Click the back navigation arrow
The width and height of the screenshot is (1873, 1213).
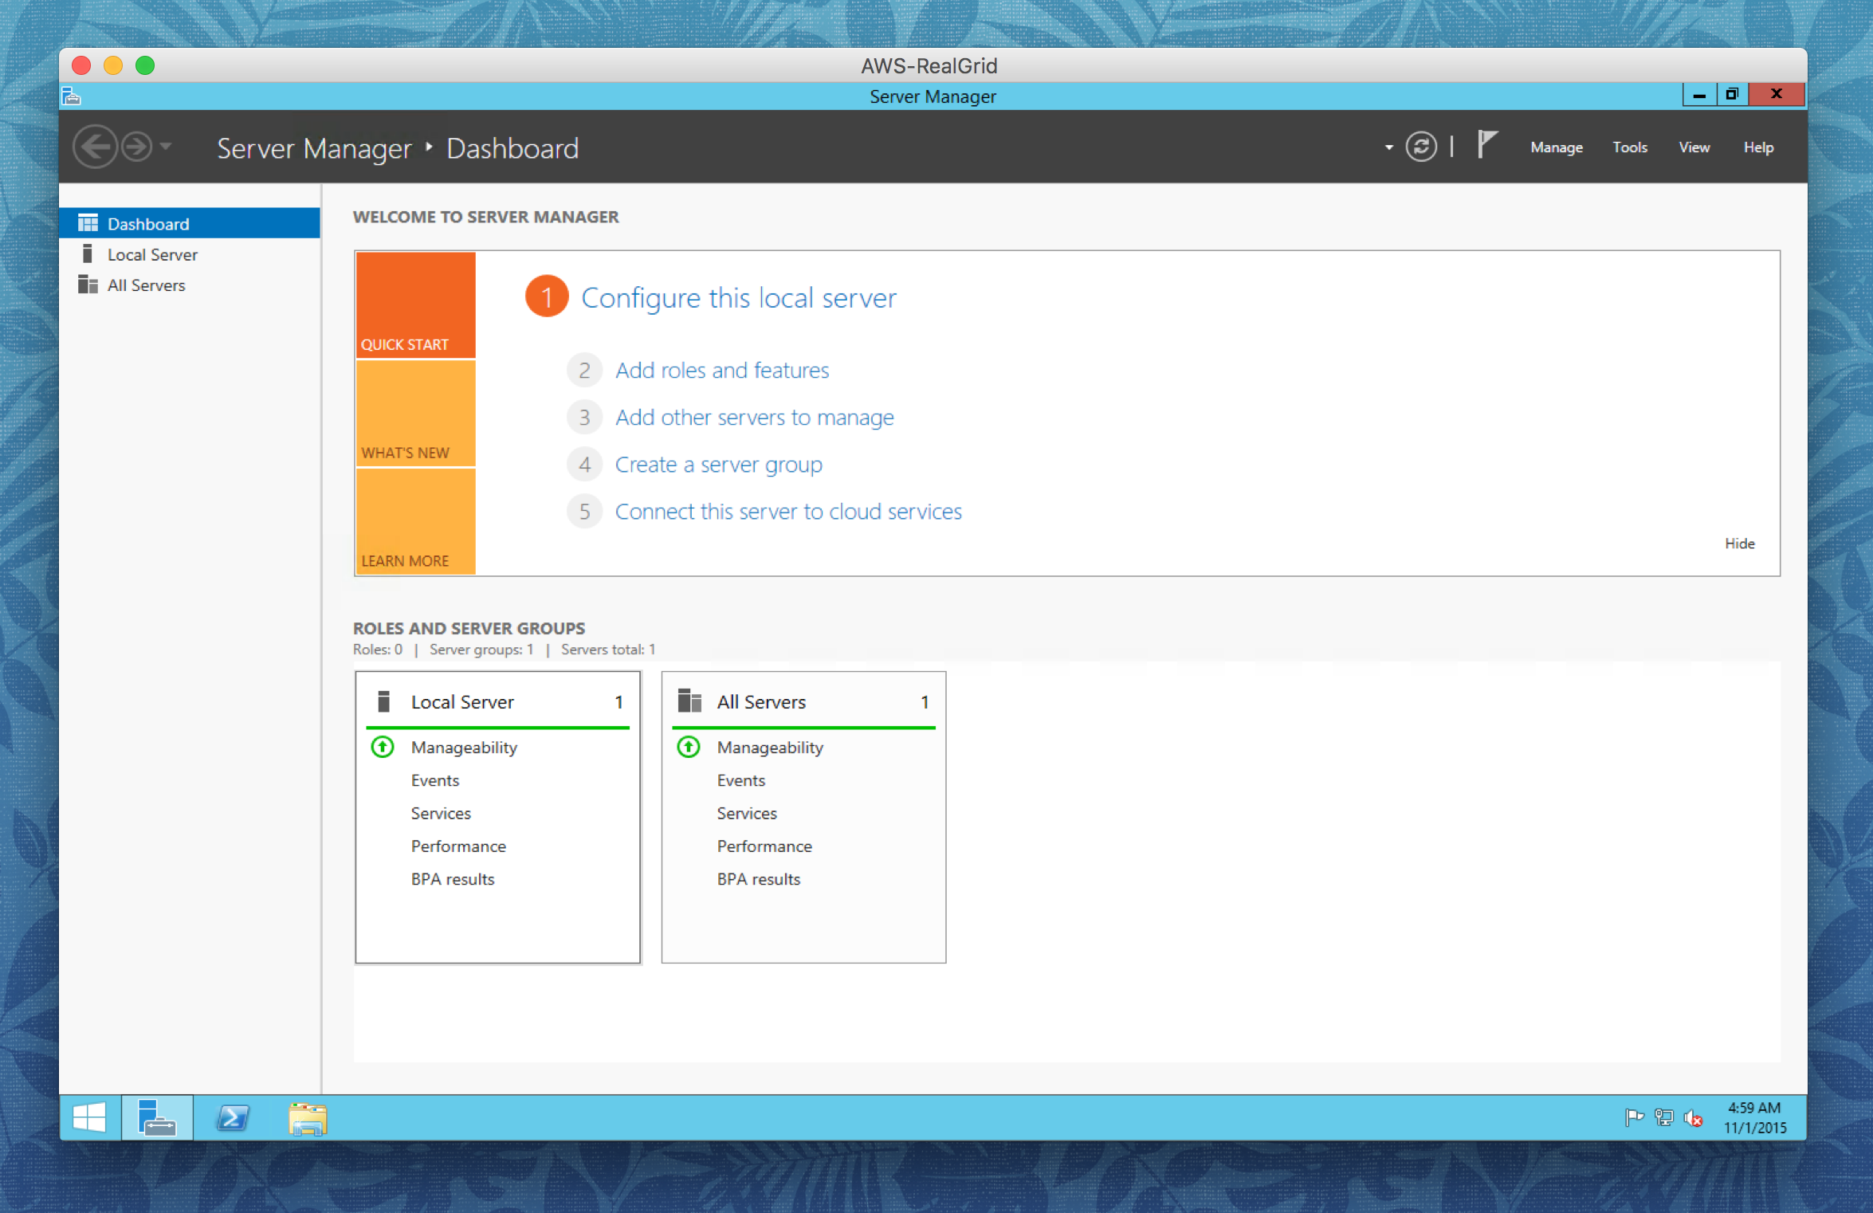click(x=96, y=147)
